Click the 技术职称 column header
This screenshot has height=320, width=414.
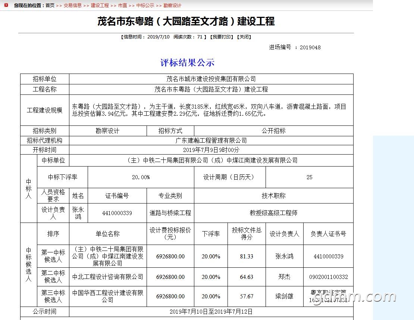click(273, 196)
